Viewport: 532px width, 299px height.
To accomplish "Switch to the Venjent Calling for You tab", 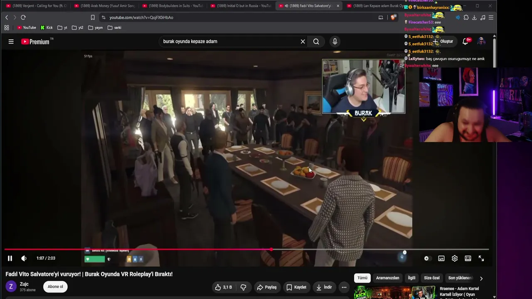I will click(x=37, y=6).
